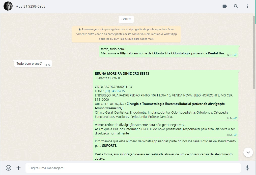Open the attach plus menu
This screenshot has width=256, height=175.
(x=19, y=168)
